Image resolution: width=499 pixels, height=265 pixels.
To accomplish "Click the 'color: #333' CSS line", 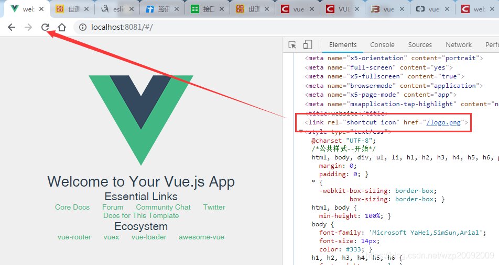I will click(x=345, y=249).
